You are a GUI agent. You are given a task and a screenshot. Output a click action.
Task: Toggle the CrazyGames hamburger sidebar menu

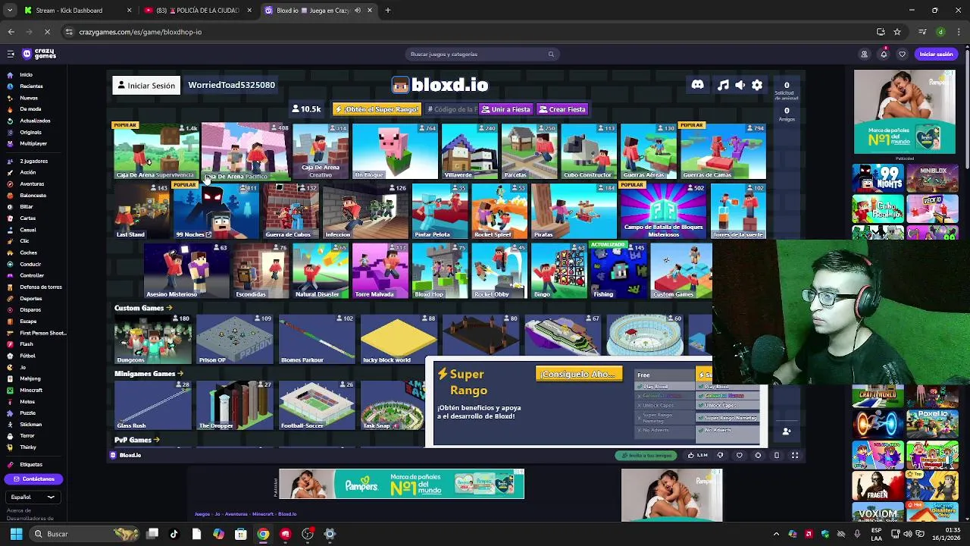11,54
